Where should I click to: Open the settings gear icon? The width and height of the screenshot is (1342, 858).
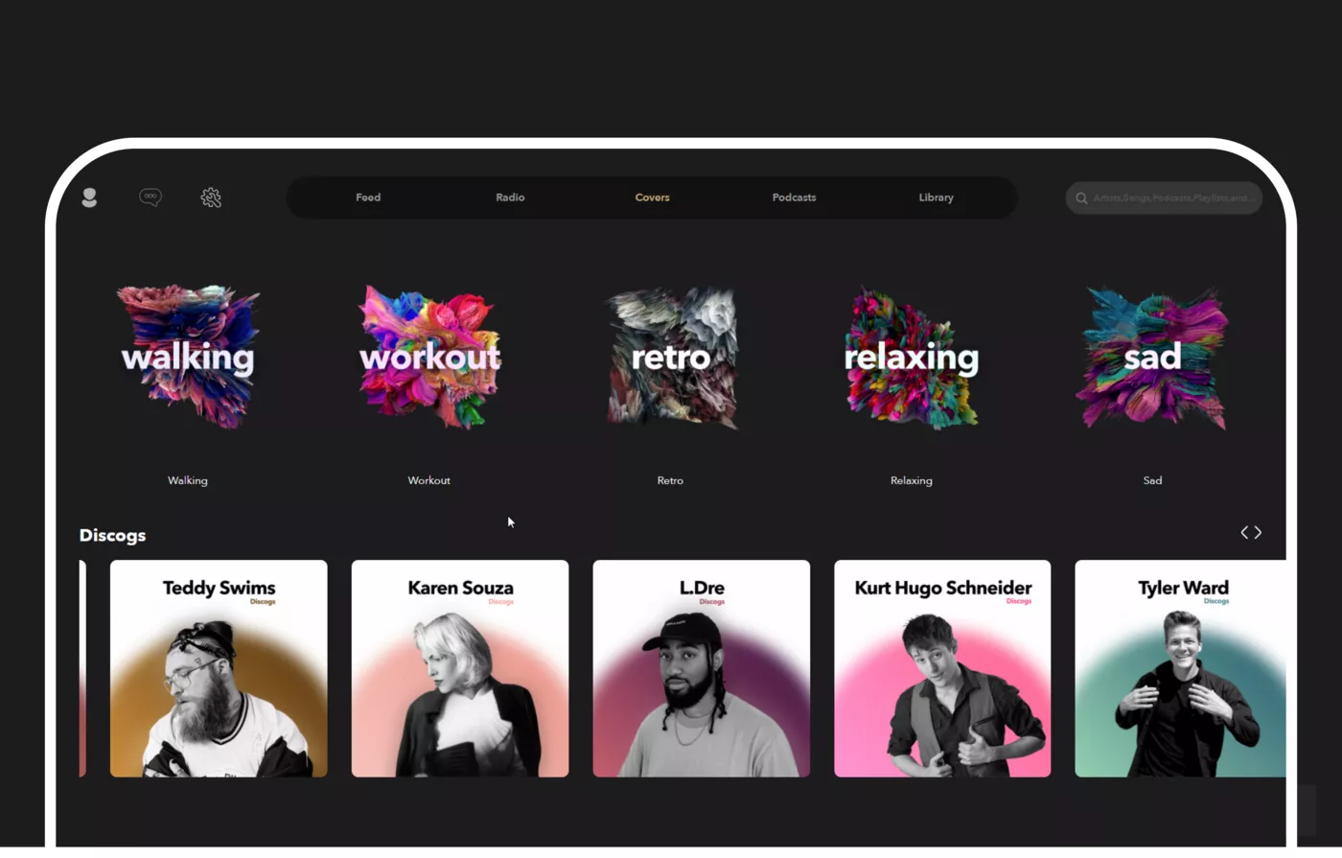211,197
